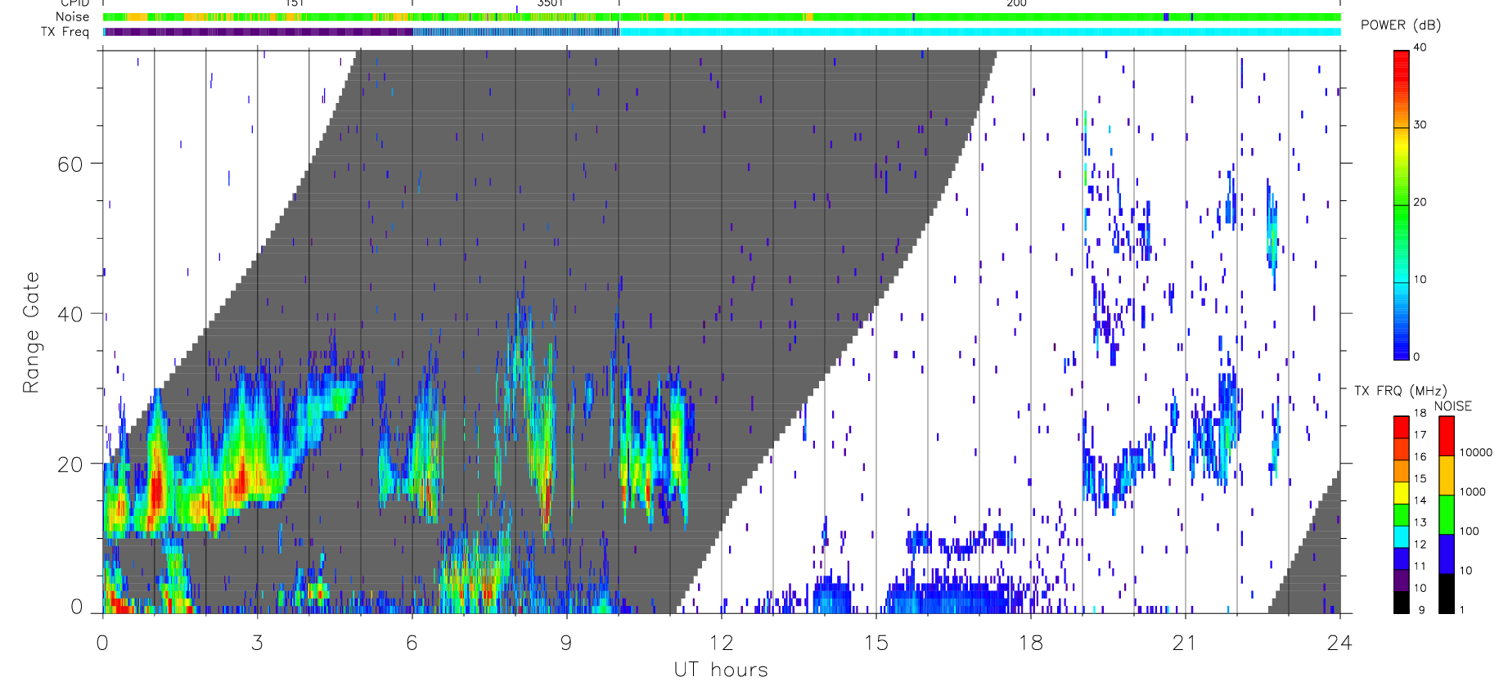Click the 14 label on TX FRQ scale
1508x695 pixels.
1420,500
